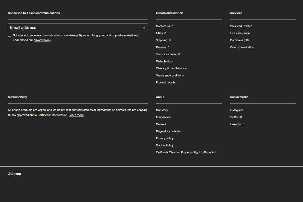
Task: Click the LinkedIn arrow icon
Action: coord(243,124)
